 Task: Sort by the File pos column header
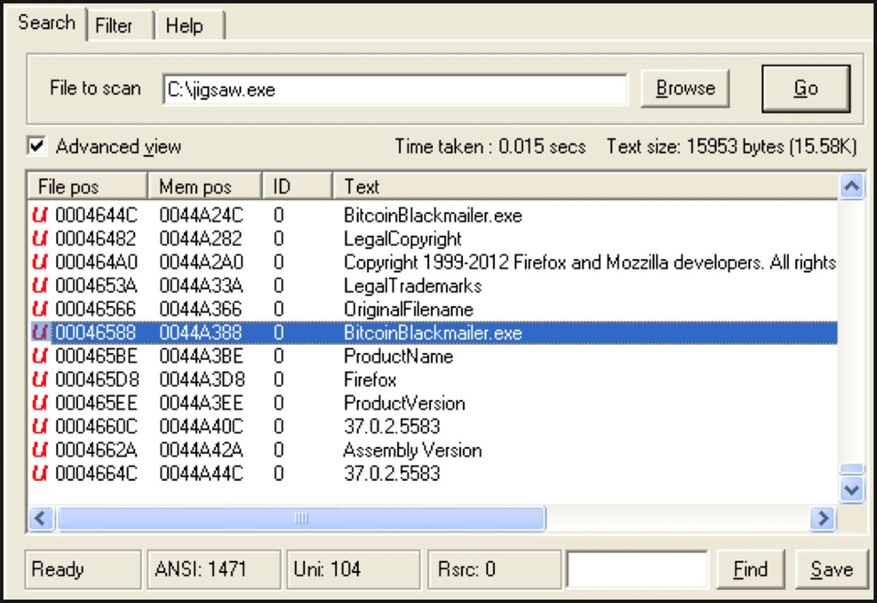(87, 186)
